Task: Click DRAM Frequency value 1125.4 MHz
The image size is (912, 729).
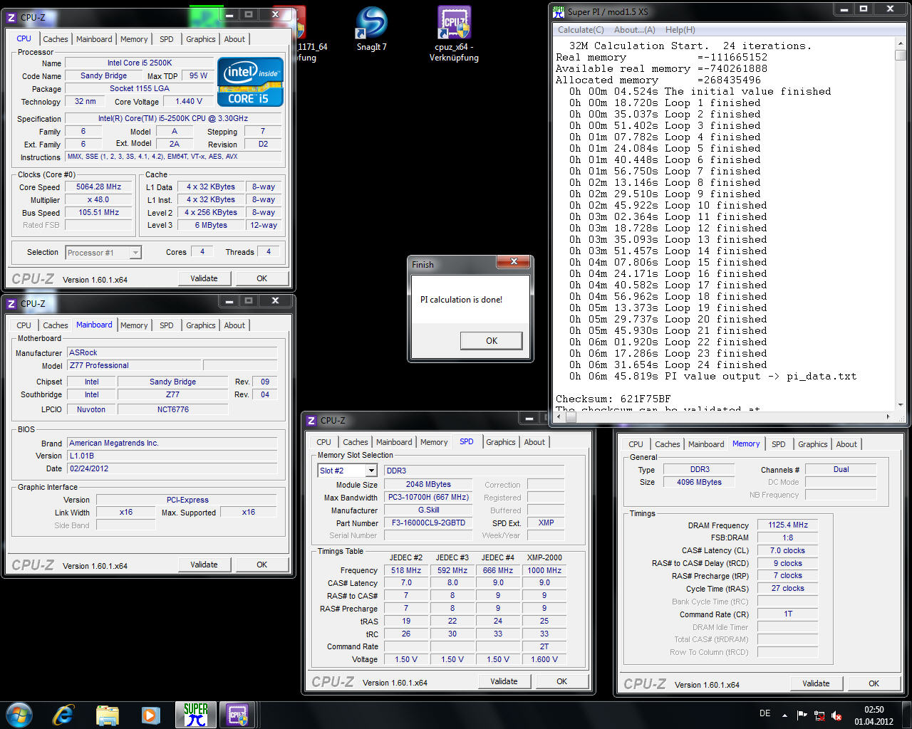Action: click(x=787, y=525)
